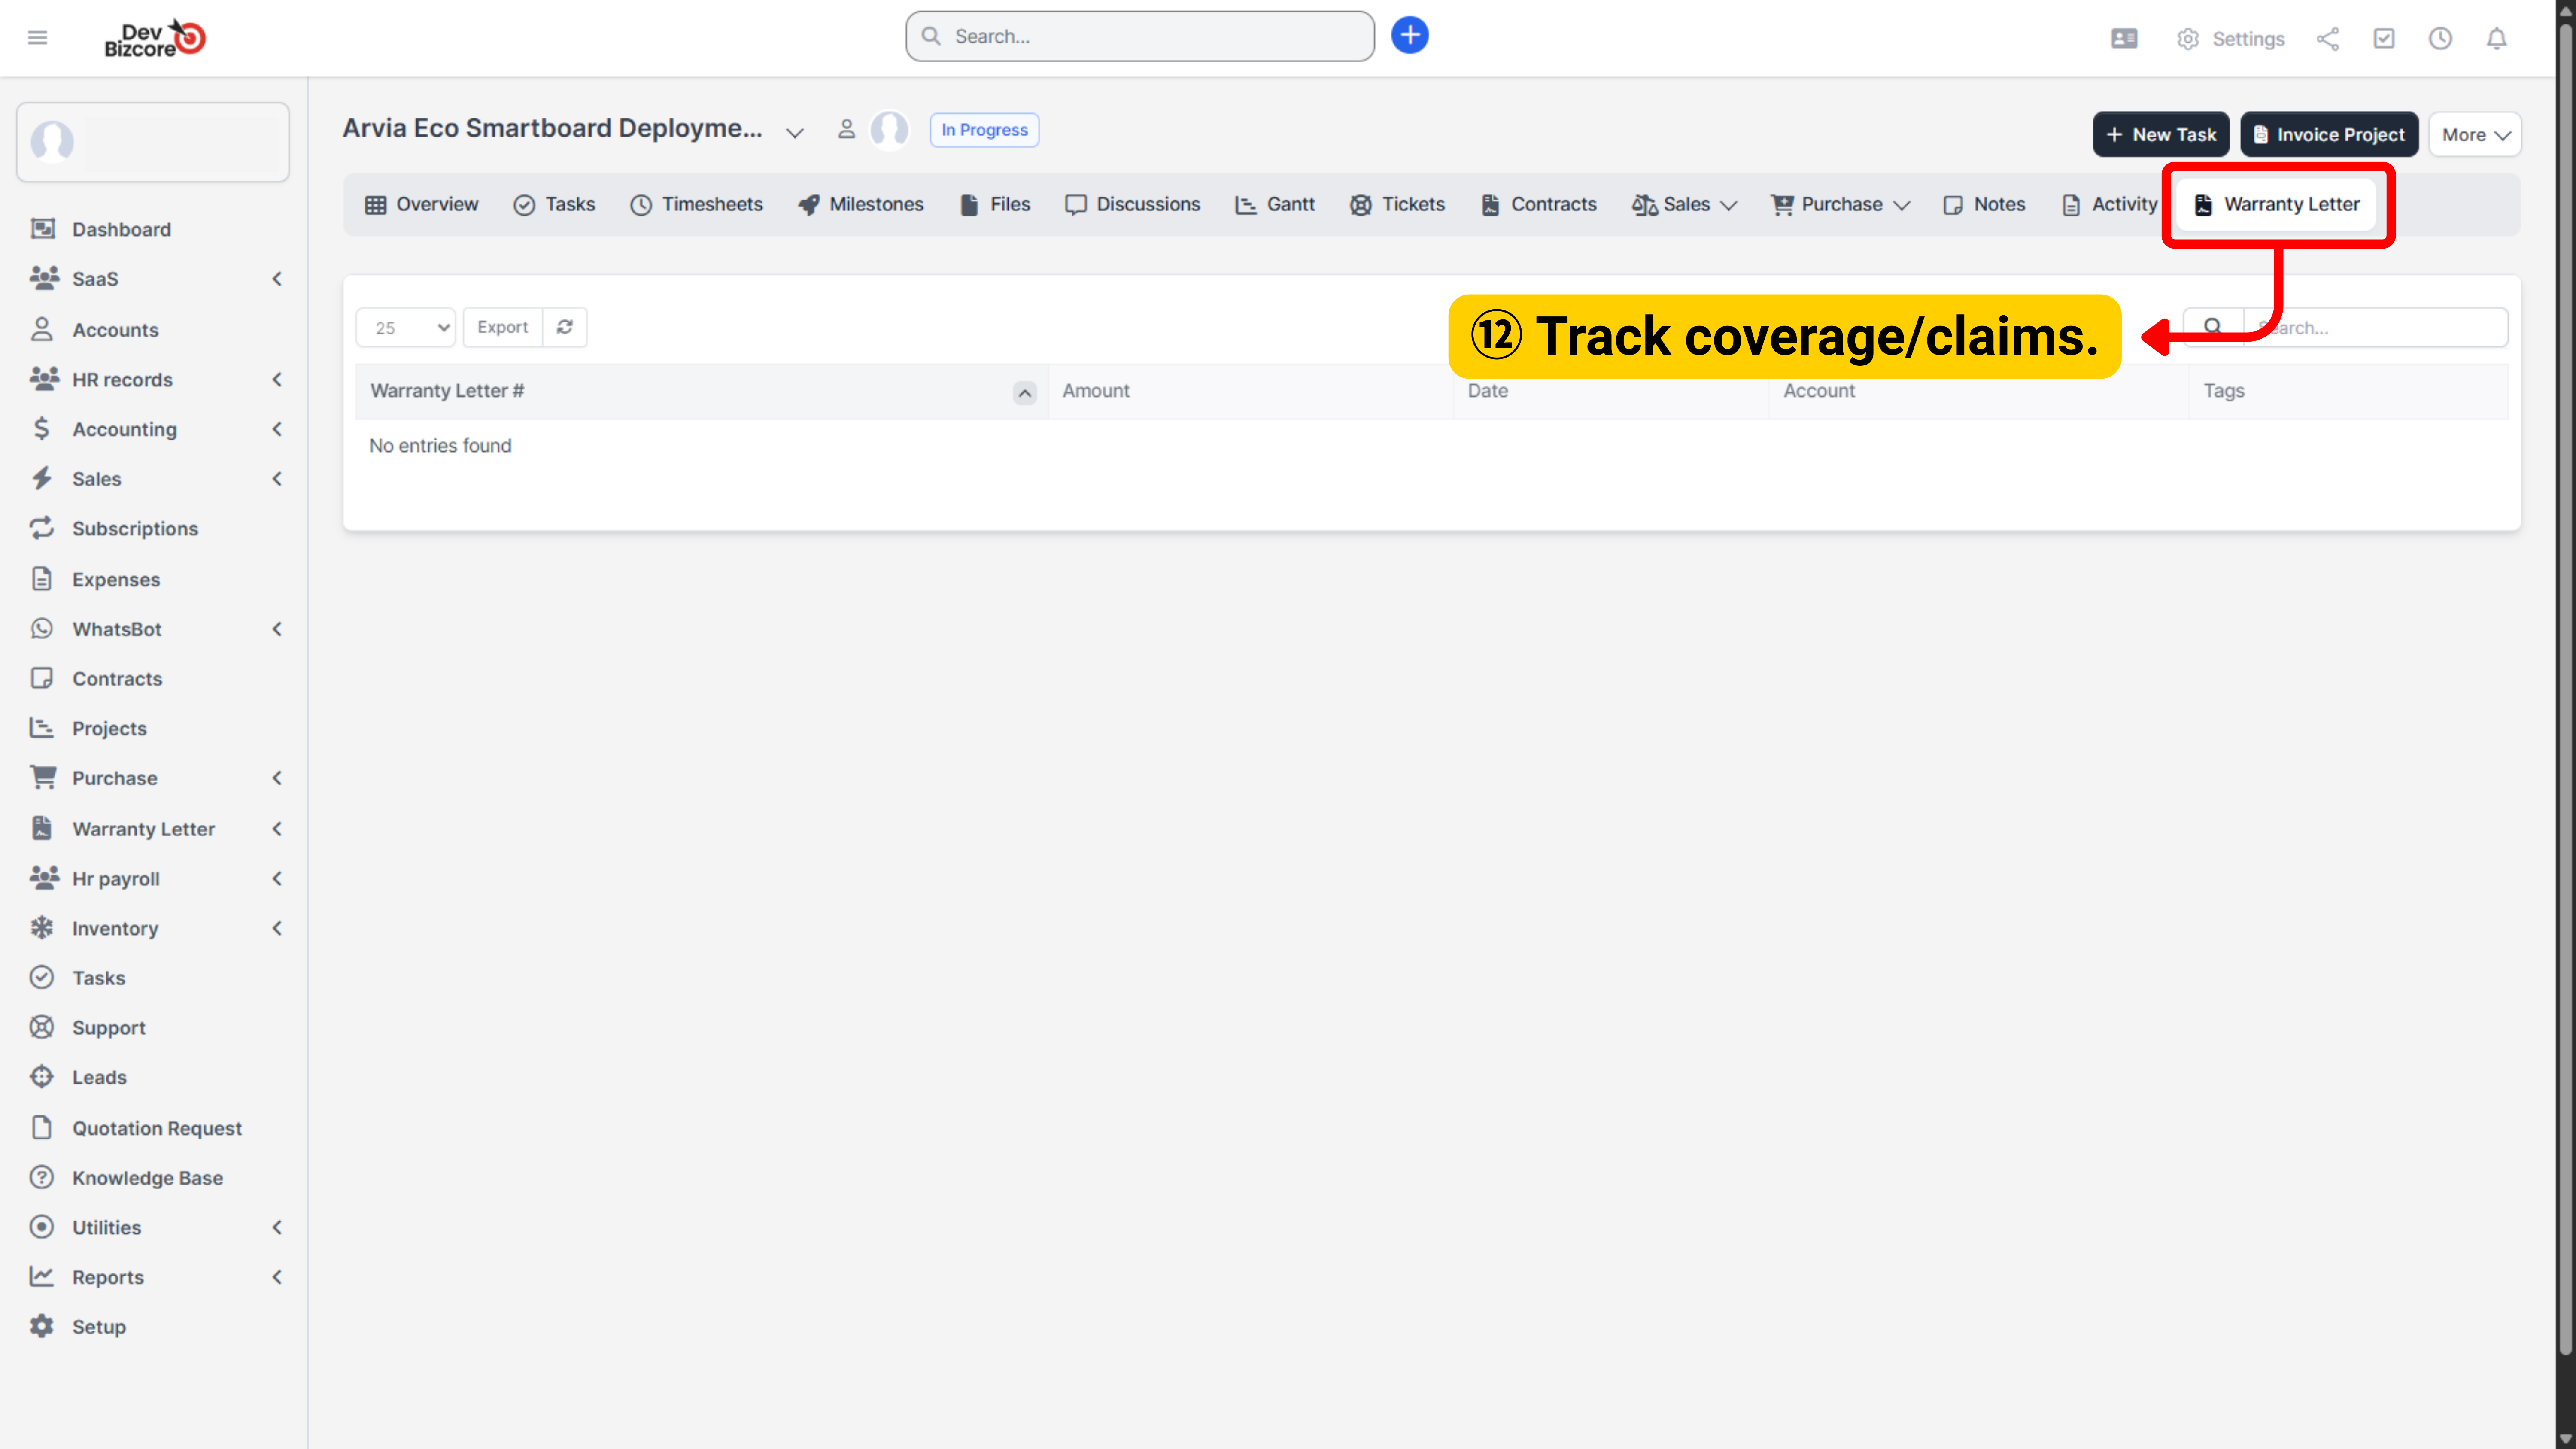Click the refresh table icon
Image resolution: width=2576 pixels, height=1449 pixels.
pyautogui.click(x=565, y=327)
